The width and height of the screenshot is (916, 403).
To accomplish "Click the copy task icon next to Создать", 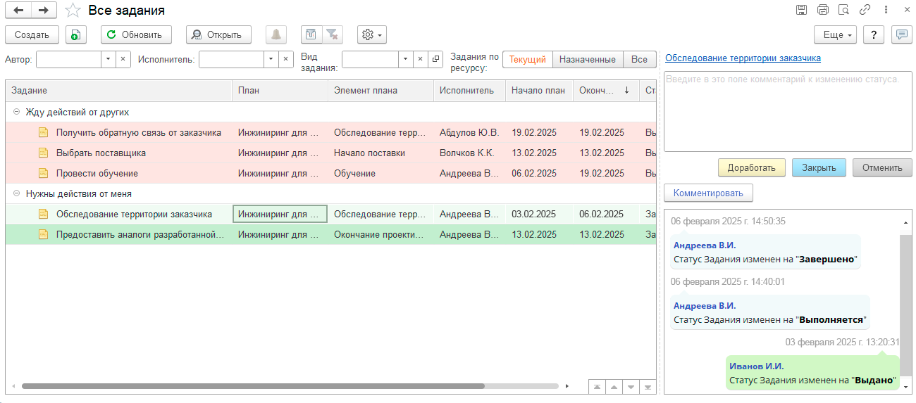I will pyautogui.click(x=76, y=34).
